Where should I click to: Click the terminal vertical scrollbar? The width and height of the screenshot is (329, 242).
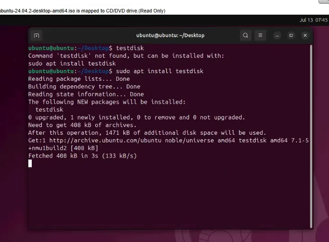[x=311, y=136]
